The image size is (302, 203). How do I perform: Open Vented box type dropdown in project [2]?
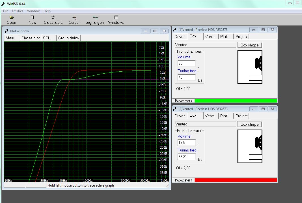(205, 124)
